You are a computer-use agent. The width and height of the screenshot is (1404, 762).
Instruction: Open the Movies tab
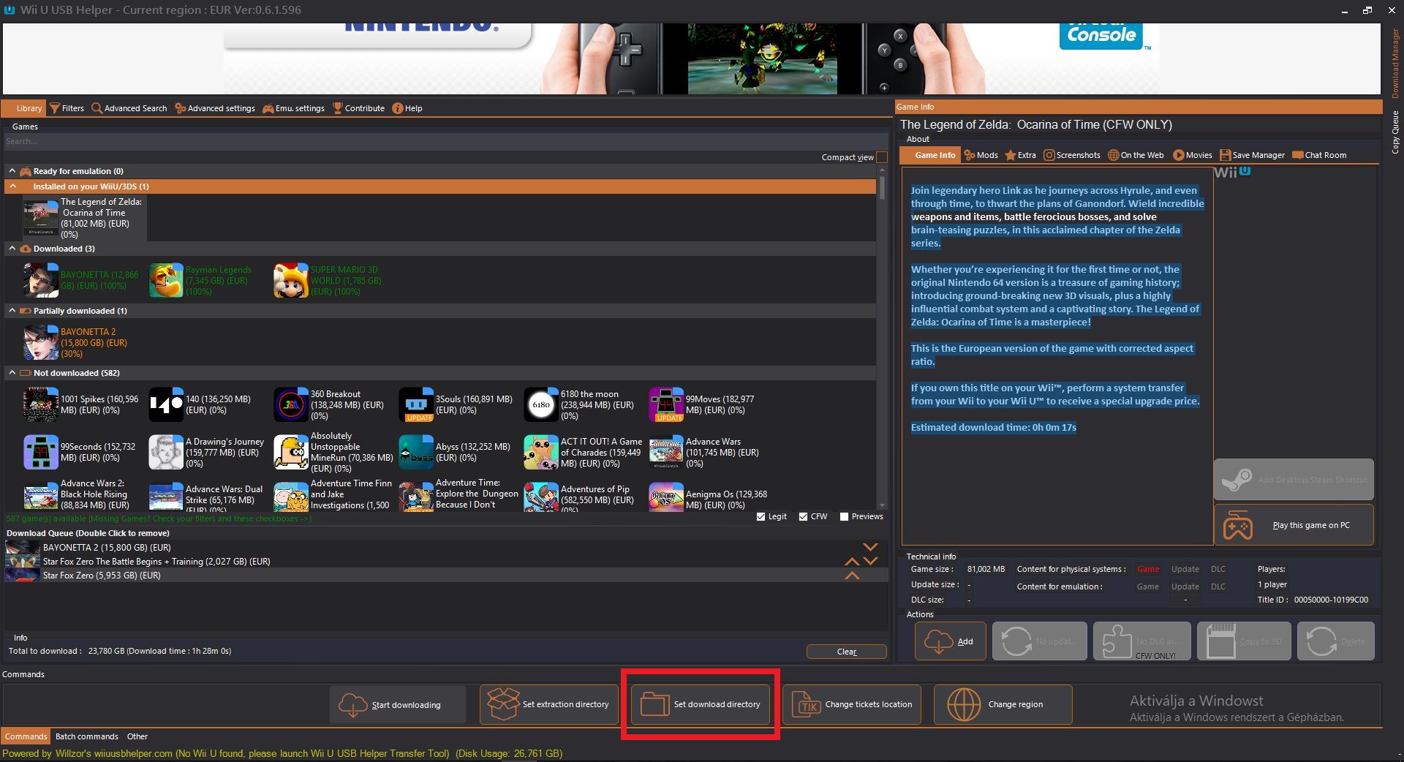point(1192,155)
